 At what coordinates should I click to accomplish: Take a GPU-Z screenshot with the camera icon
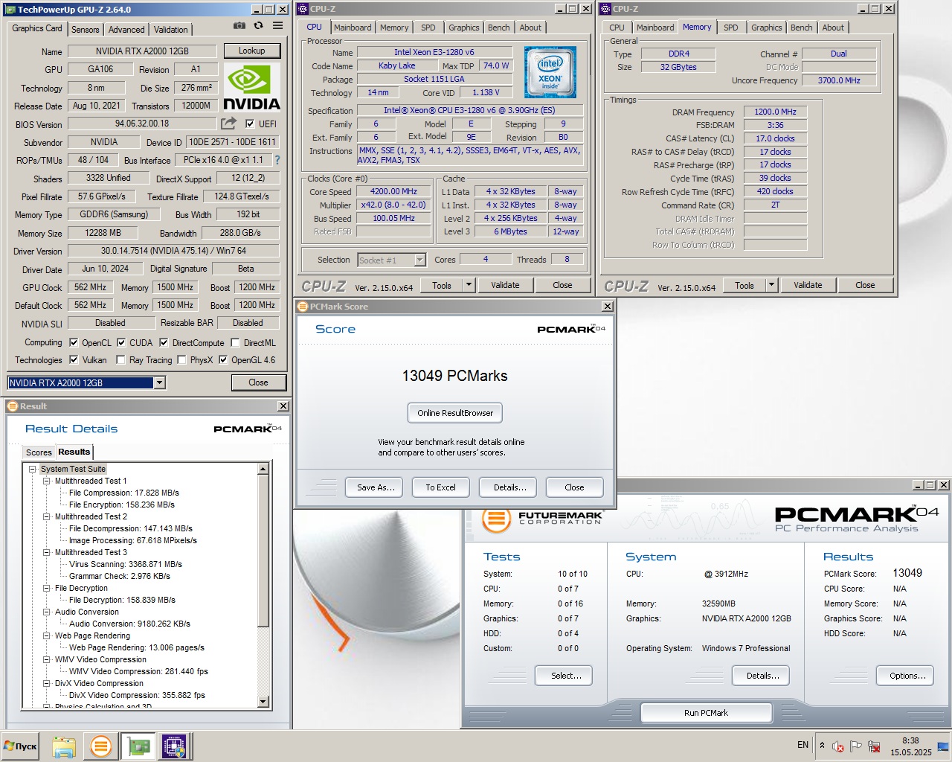(239, 25)
